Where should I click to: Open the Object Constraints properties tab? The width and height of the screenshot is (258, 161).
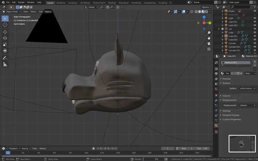pyautogui.click(x=216, y=115)
